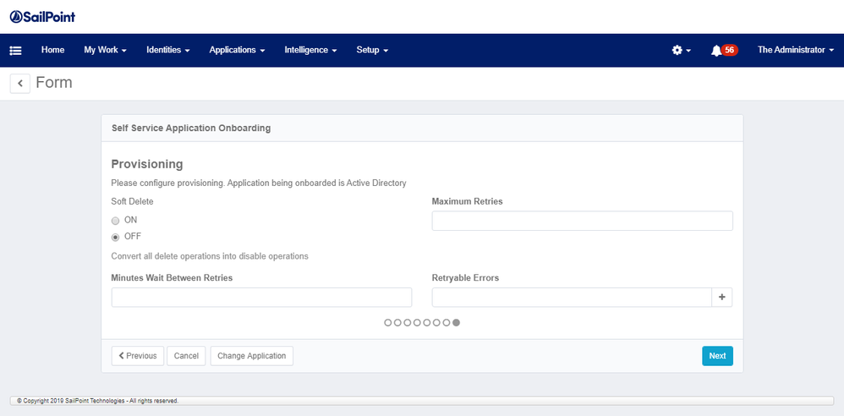Click the notifications bell icon
Screen dimensions: 844x416
717,51
